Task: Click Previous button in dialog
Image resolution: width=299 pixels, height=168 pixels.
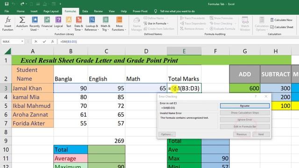Action: 242,134
